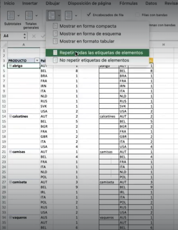Click the Name Box stepper arrows

coord(25,36)
